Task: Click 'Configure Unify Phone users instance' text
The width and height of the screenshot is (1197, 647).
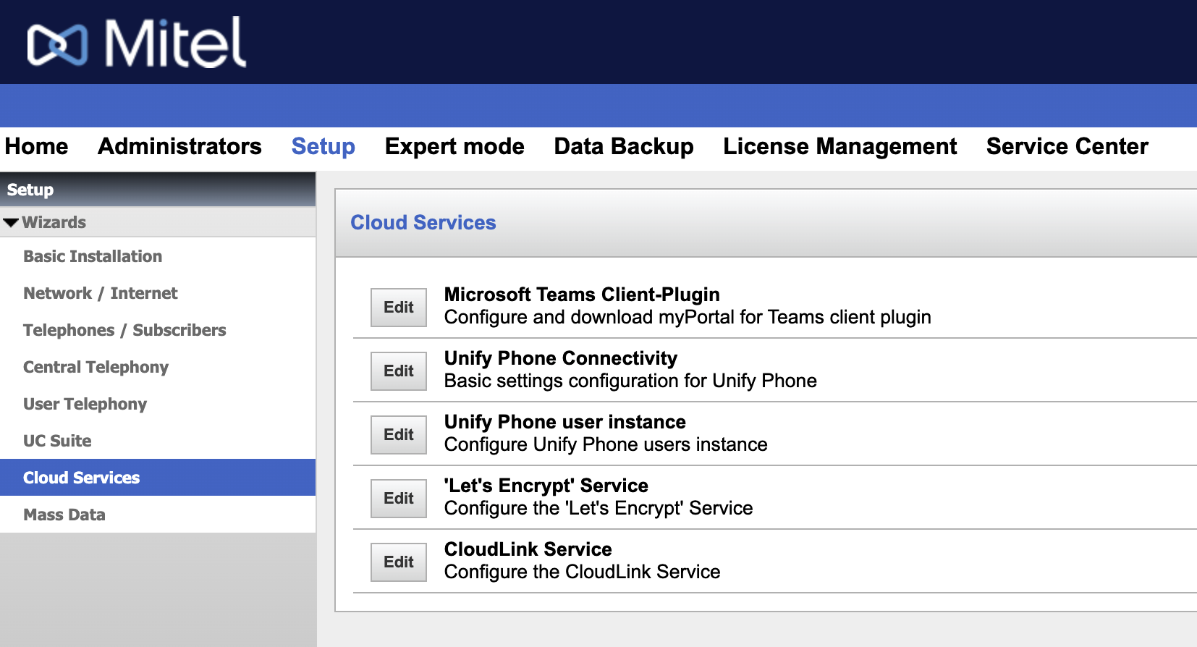Action: (x=606, y=444)
